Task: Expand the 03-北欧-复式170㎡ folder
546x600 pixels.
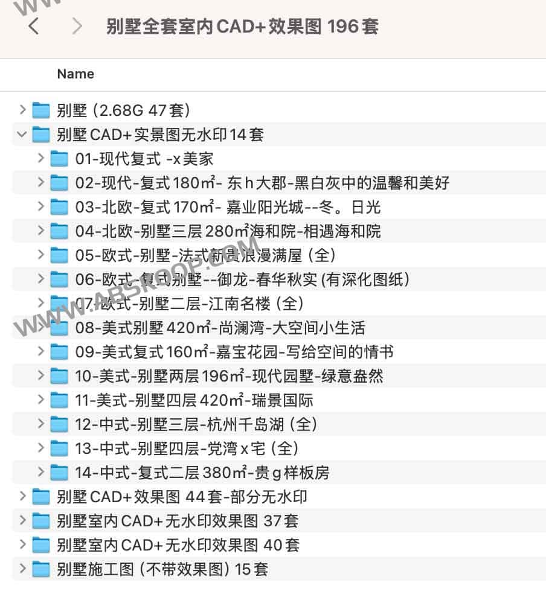Action: [40, 206]
